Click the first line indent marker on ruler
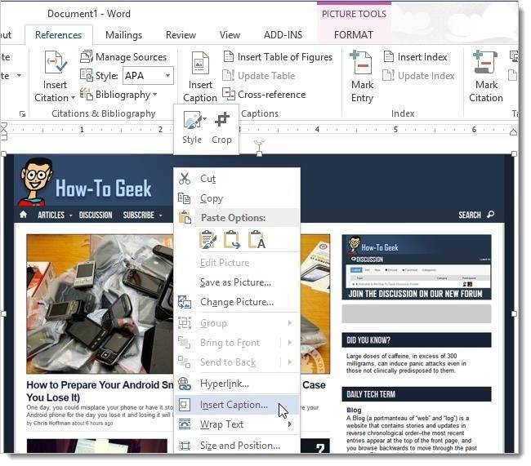Screen dimensions: 531x466 coord(3,127)
